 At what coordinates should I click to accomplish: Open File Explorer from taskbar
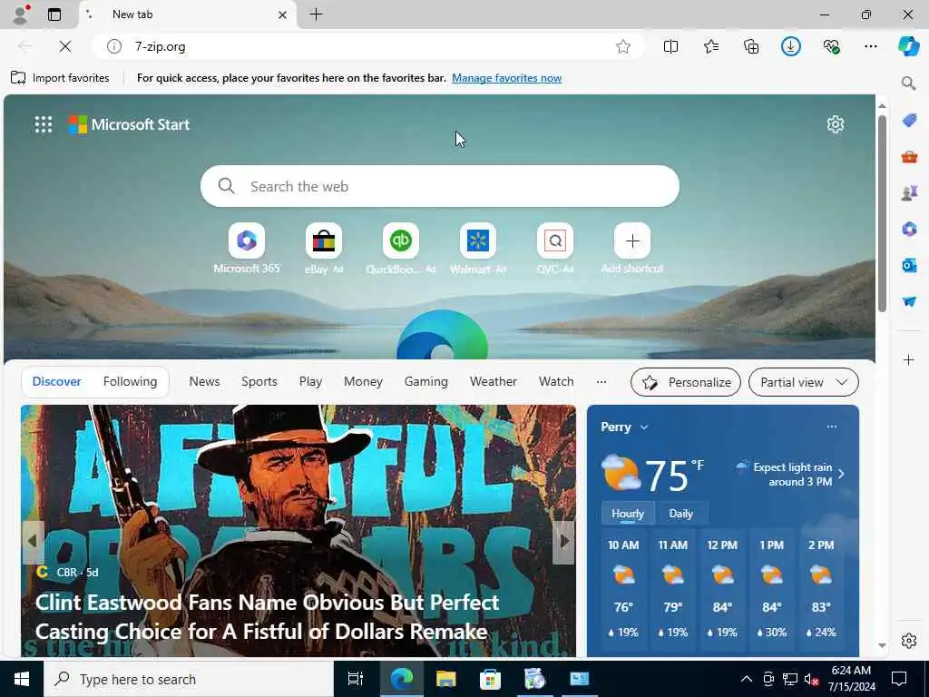(445, 679)
